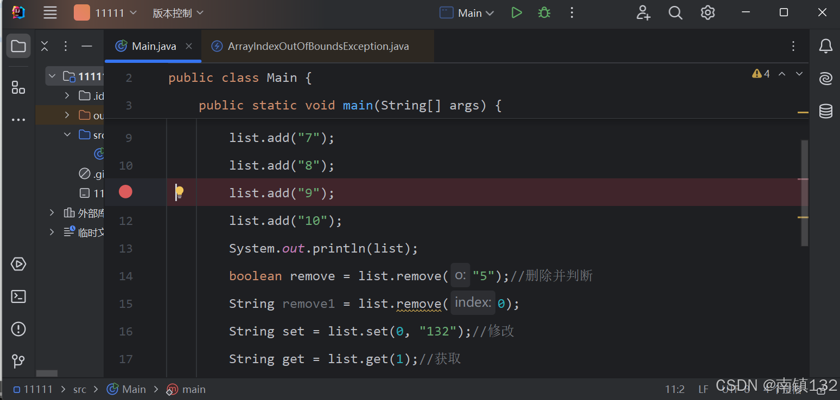
Task: Expand the 版本控制 dropdown in the header
Action: (x=178, y=12)
